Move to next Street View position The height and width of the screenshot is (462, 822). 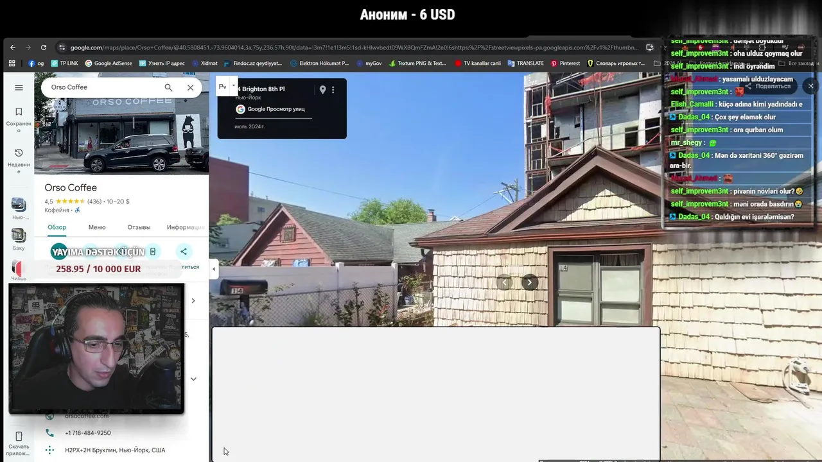(529, 282)
